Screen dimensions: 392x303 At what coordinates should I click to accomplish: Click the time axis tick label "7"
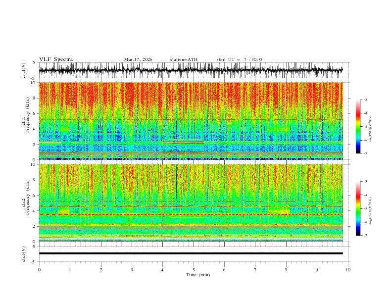coord(255,270)
